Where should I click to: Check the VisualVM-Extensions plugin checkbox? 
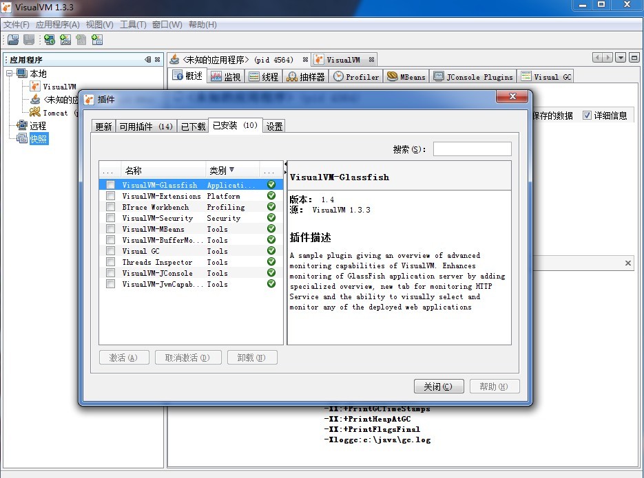tap(110, 196)
